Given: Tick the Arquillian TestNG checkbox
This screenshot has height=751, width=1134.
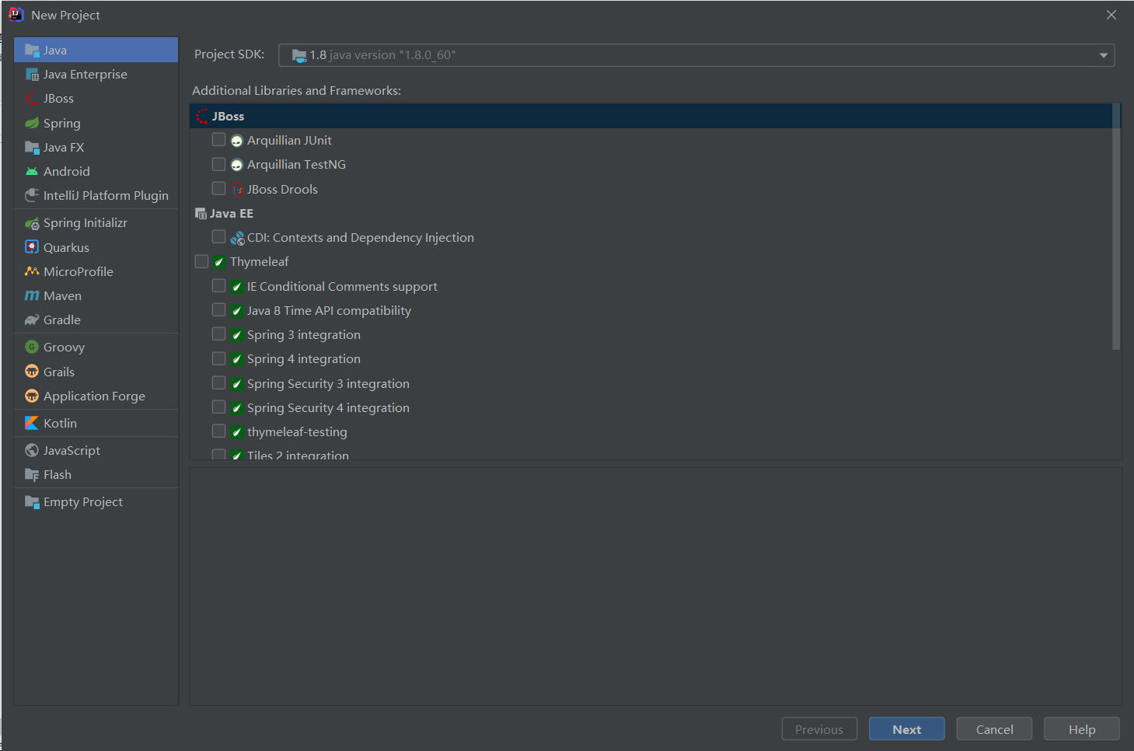Looking at the screenshot, I should pos(219,164).
